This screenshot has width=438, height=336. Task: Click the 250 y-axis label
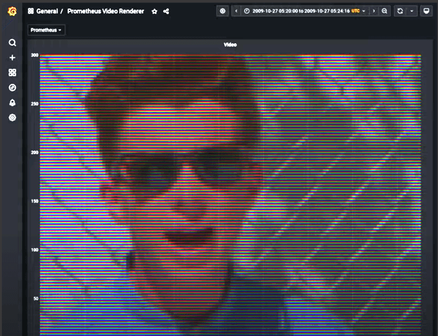[35, 104]
